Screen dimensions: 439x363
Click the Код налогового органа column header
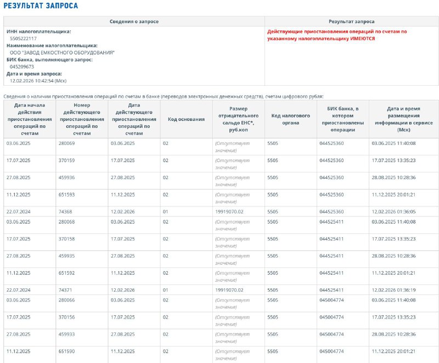coord(290,119)
